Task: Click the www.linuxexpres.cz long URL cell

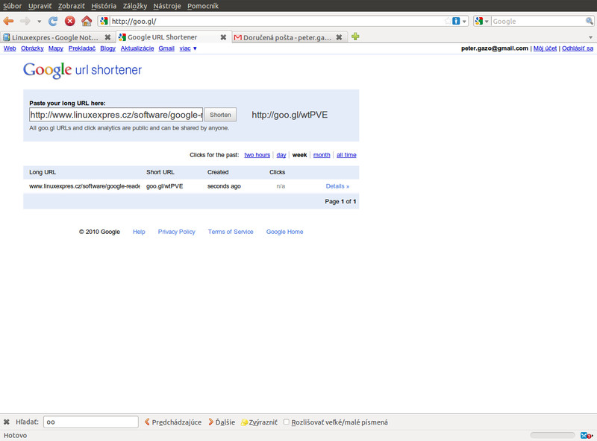Action: click(84, 186)
